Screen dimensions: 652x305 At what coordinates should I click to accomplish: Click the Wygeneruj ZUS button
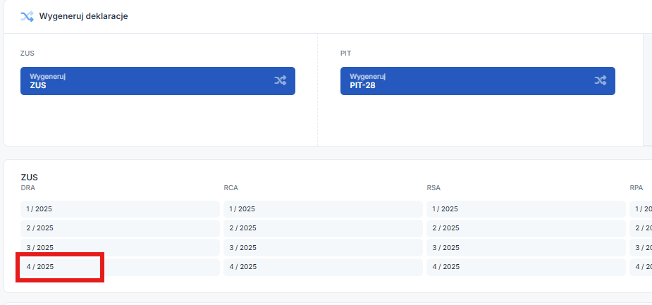158,81
